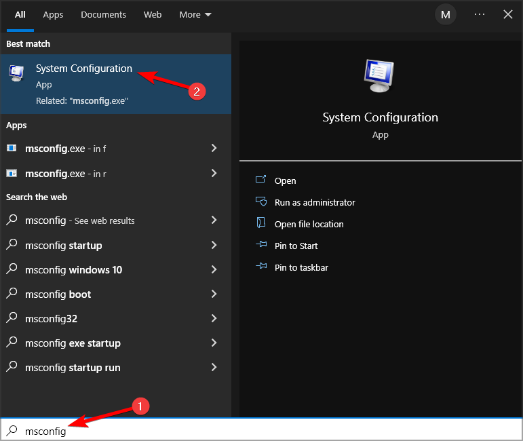Select msconfig.exe - in f result

pos(116,149)
